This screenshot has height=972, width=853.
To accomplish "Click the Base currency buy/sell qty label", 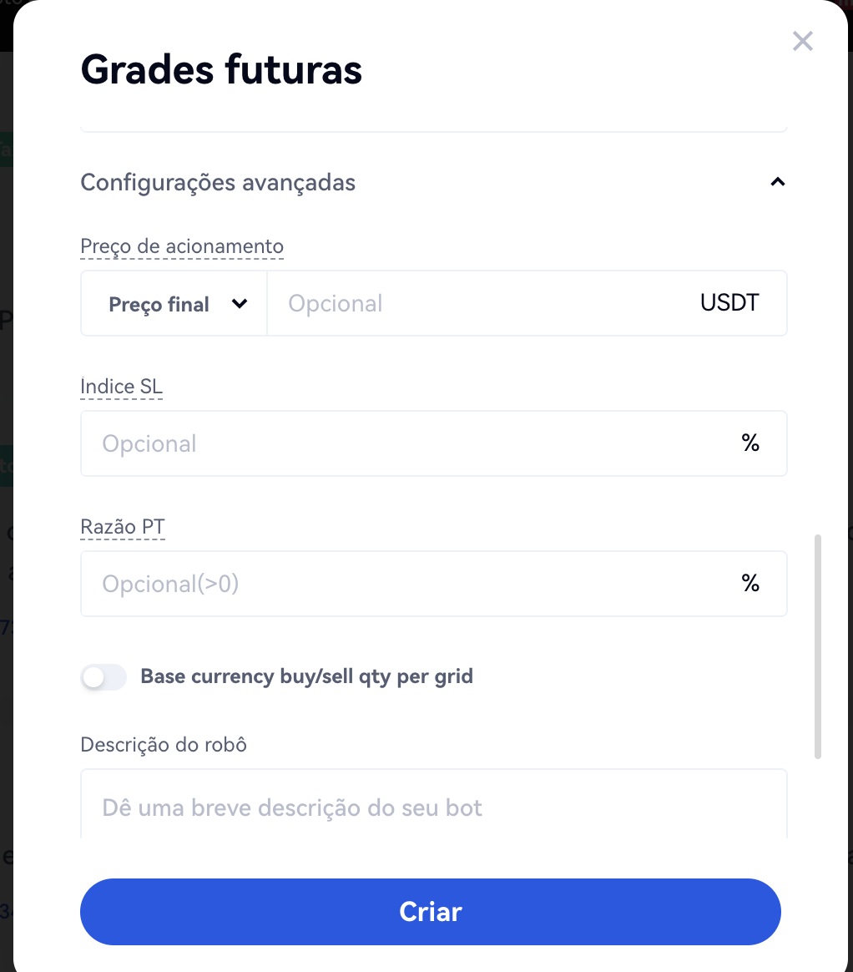I will (306, 676).
